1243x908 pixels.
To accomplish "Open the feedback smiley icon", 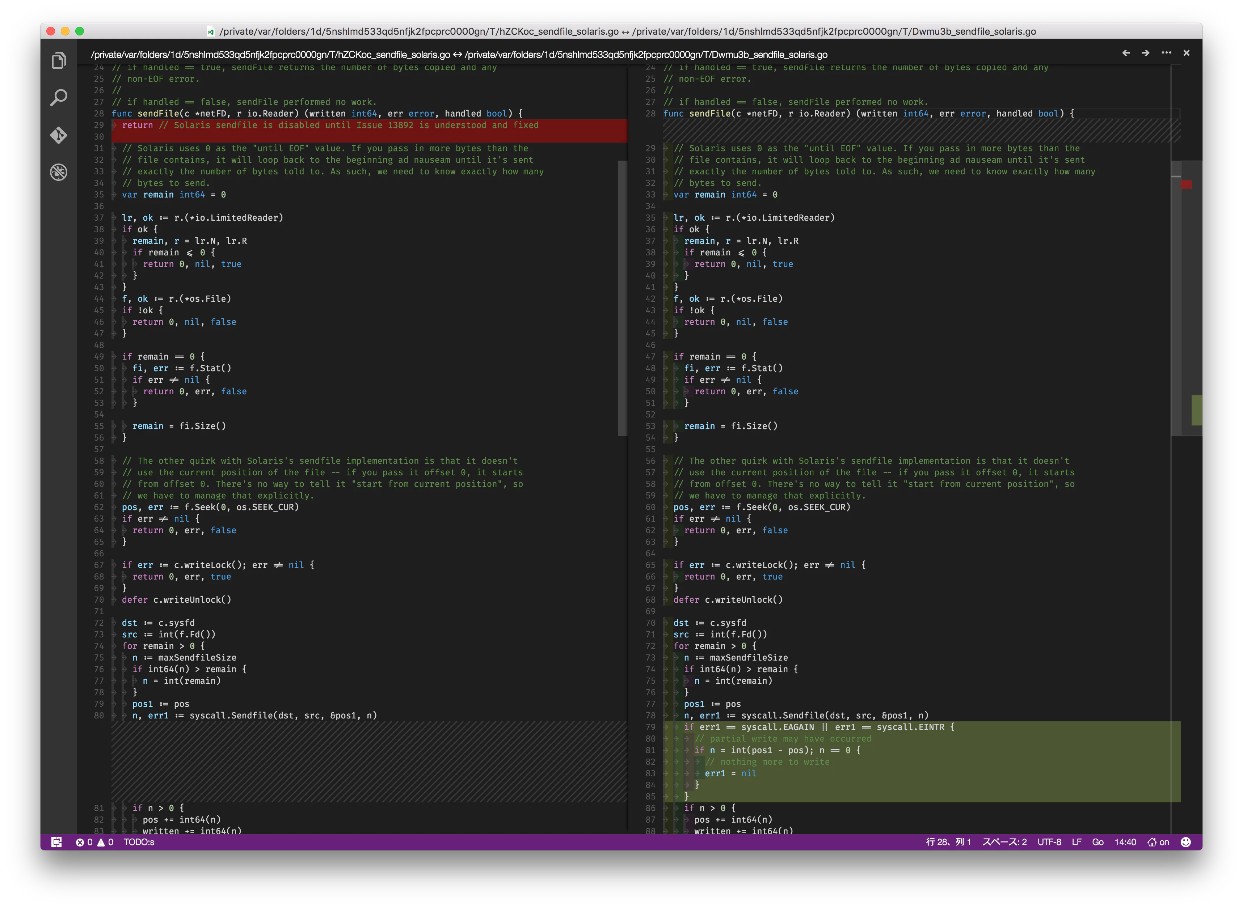I will click(1186, 842).
